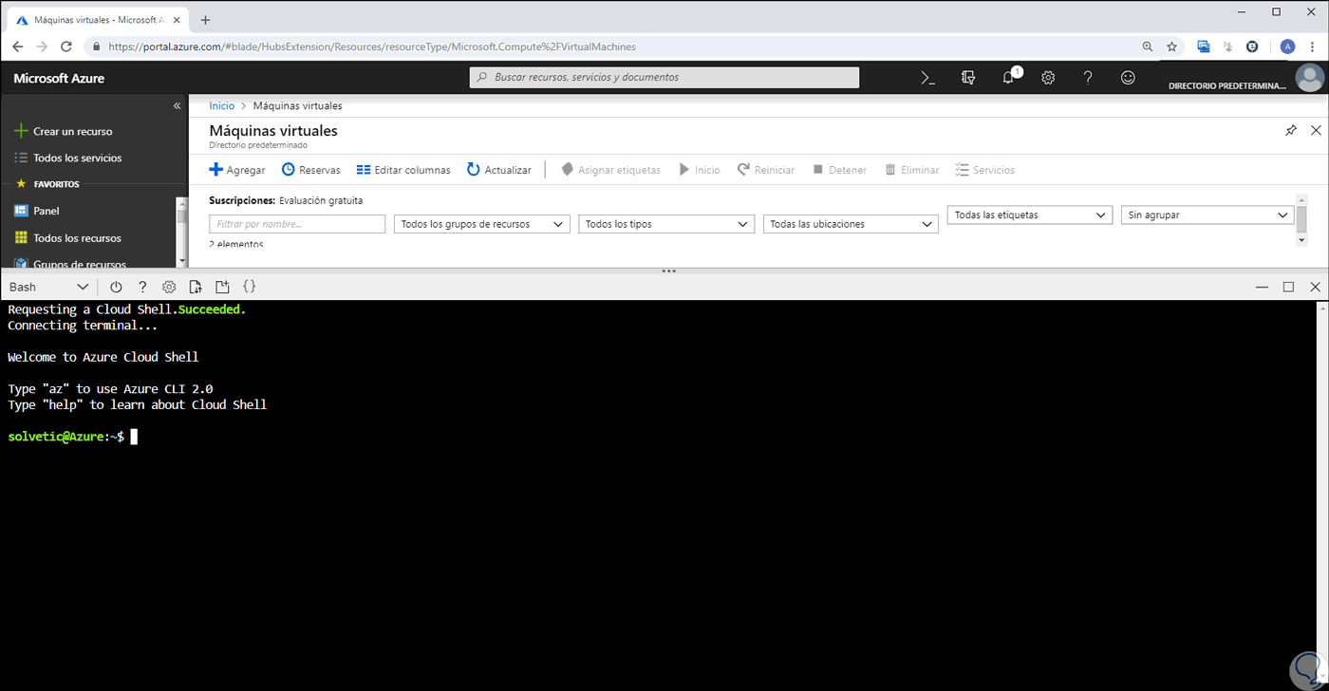Click the Inicio start button in toolbar
1329x691 pixels.
point(700,170)
